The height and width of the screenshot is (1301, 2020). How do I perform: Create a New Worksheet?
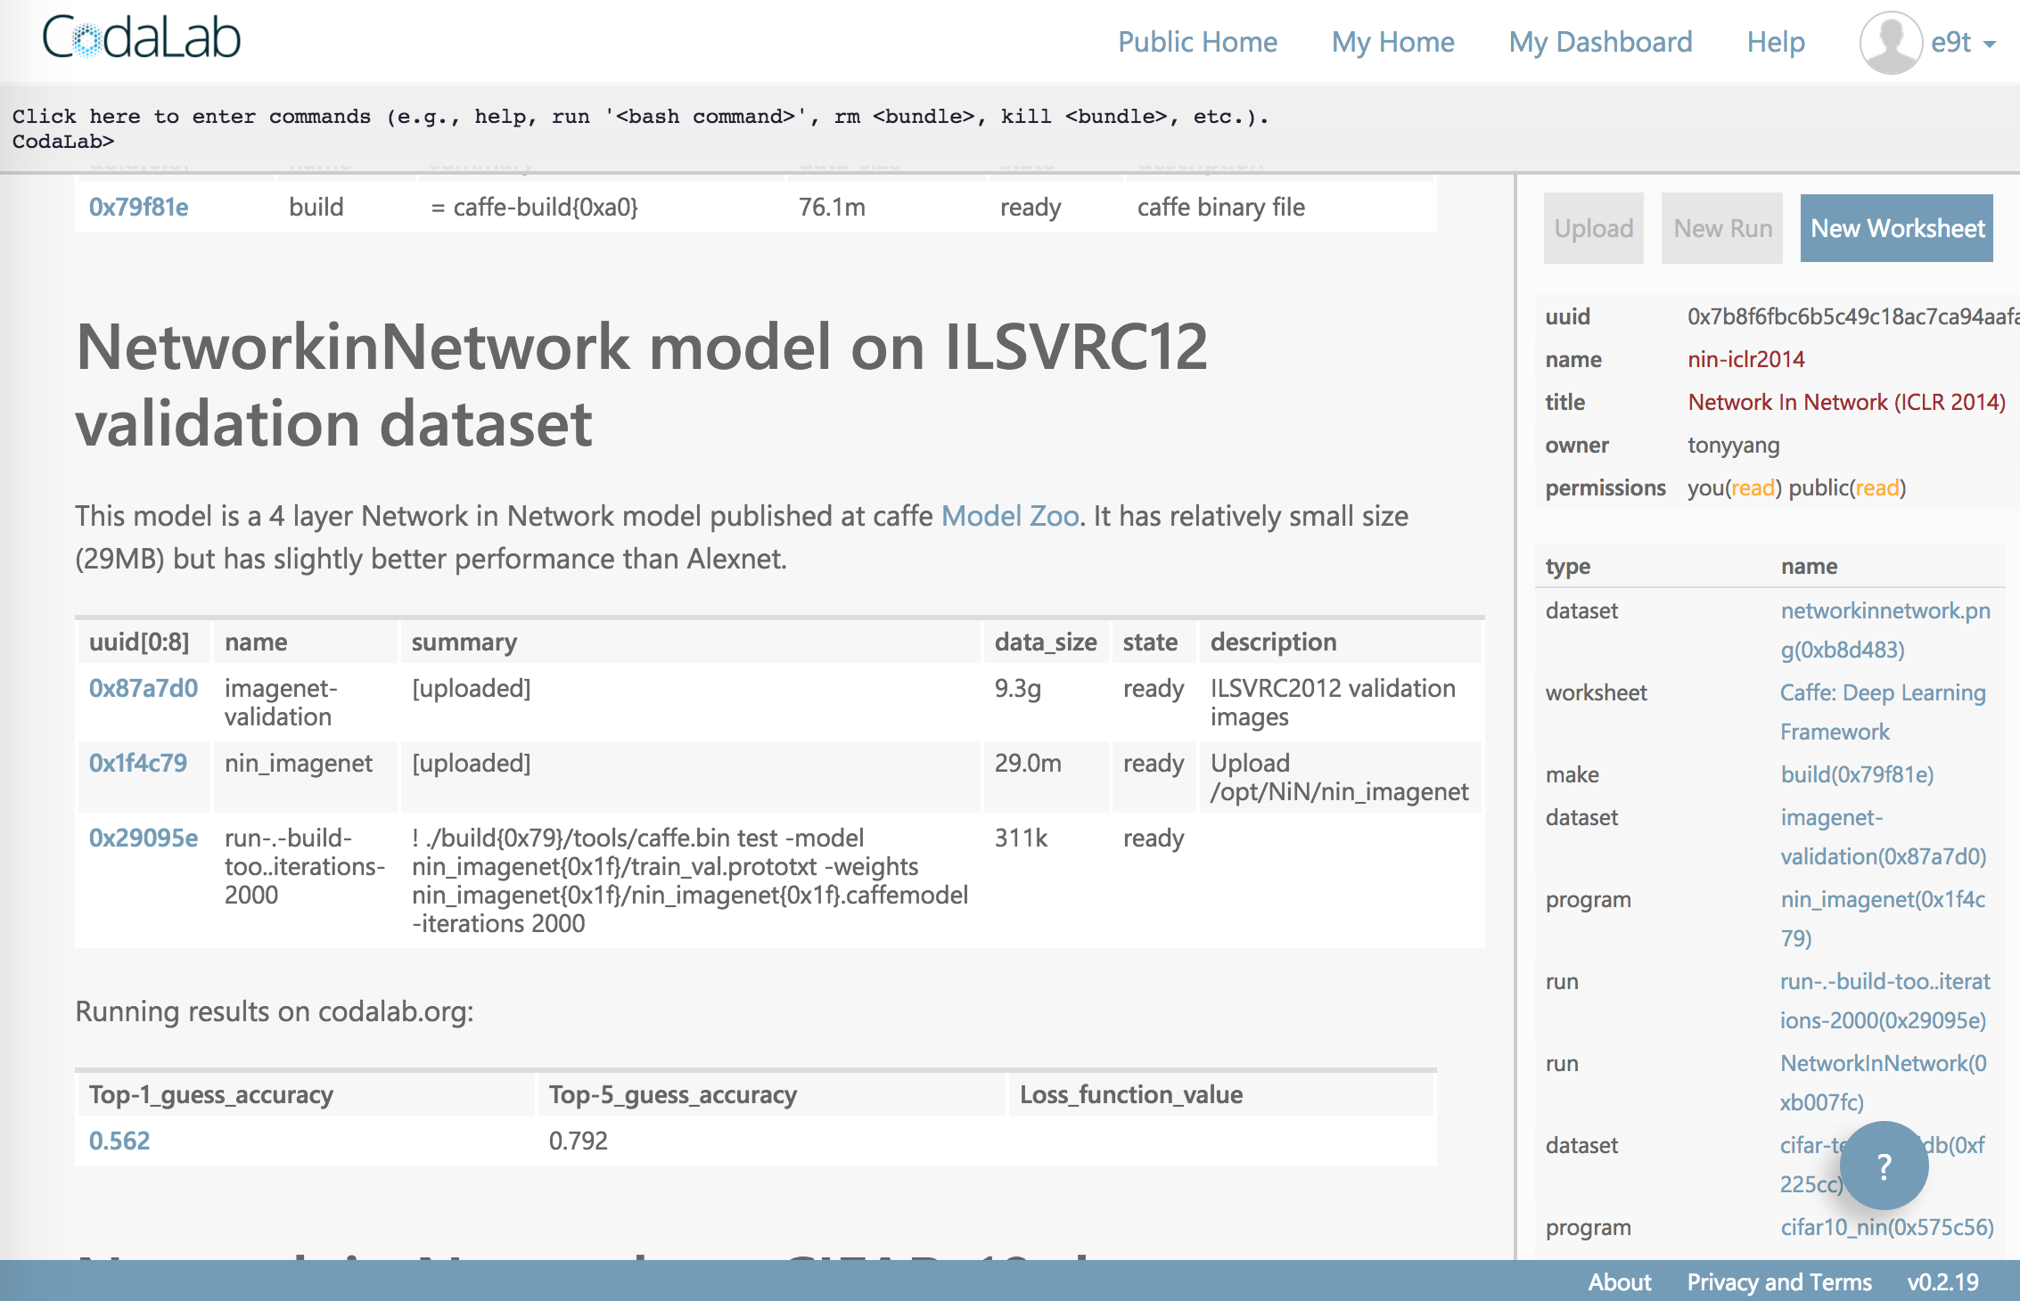pos(1897,228)
